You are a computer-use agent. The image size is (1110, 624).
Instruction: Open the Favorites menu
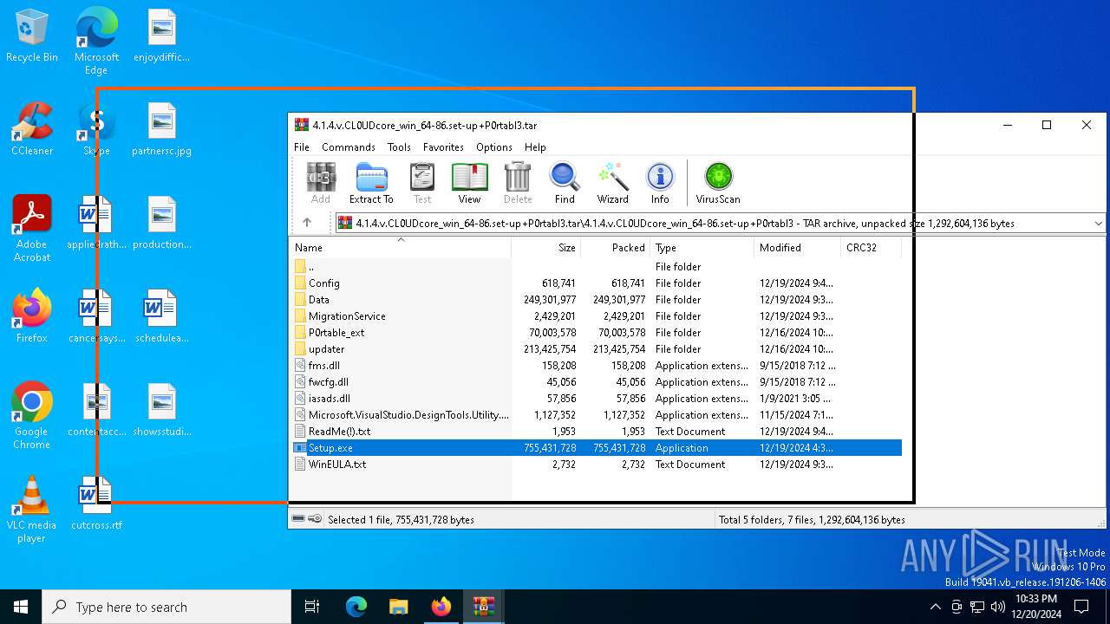(x=443, y=147)
